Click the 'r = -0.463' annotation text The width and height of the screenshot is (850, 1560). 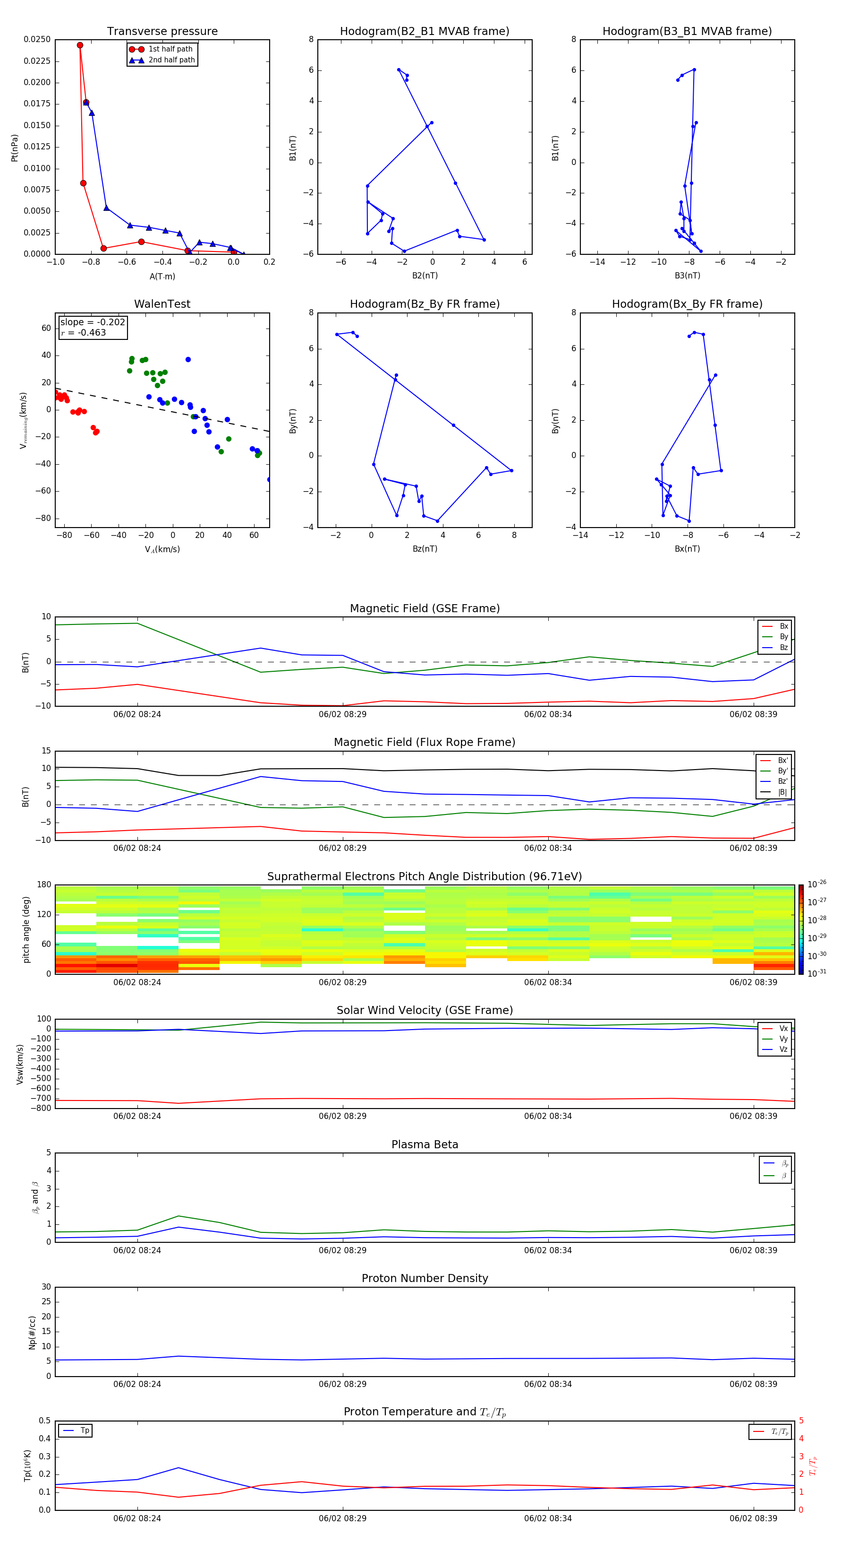click(84, 332)
